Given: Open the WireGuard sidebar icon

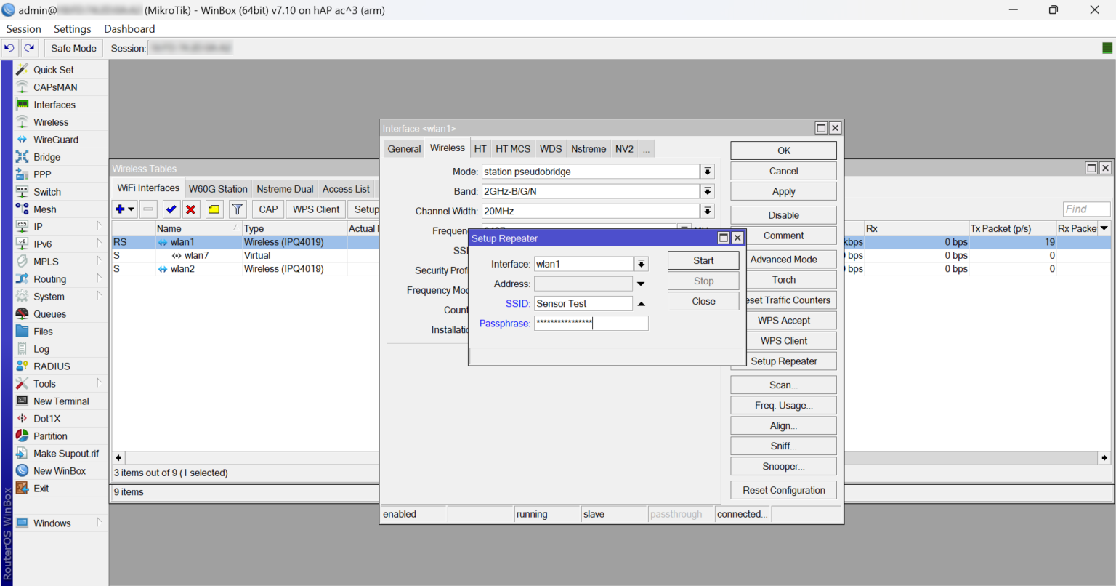Looking at the screenshot, I should (x=23, y=140).
